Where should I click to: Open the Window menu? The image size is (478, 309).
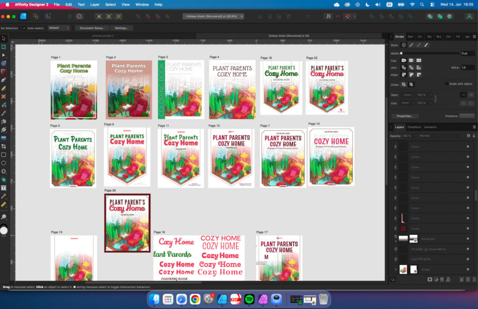pyautogui.click(x=142, y=4)
